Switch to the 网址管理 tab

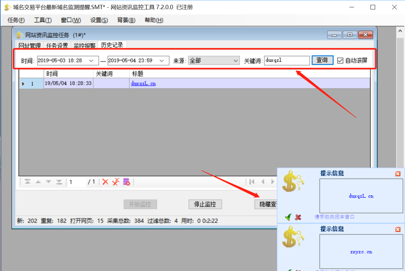pos(30,46)
